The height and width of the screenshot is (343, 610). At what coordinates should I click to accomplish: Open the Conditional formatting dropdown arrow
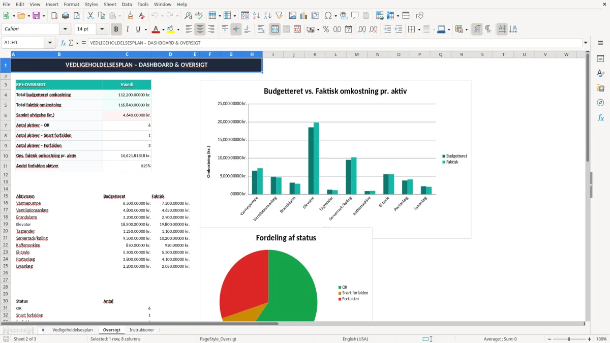[x=466, y=29]
